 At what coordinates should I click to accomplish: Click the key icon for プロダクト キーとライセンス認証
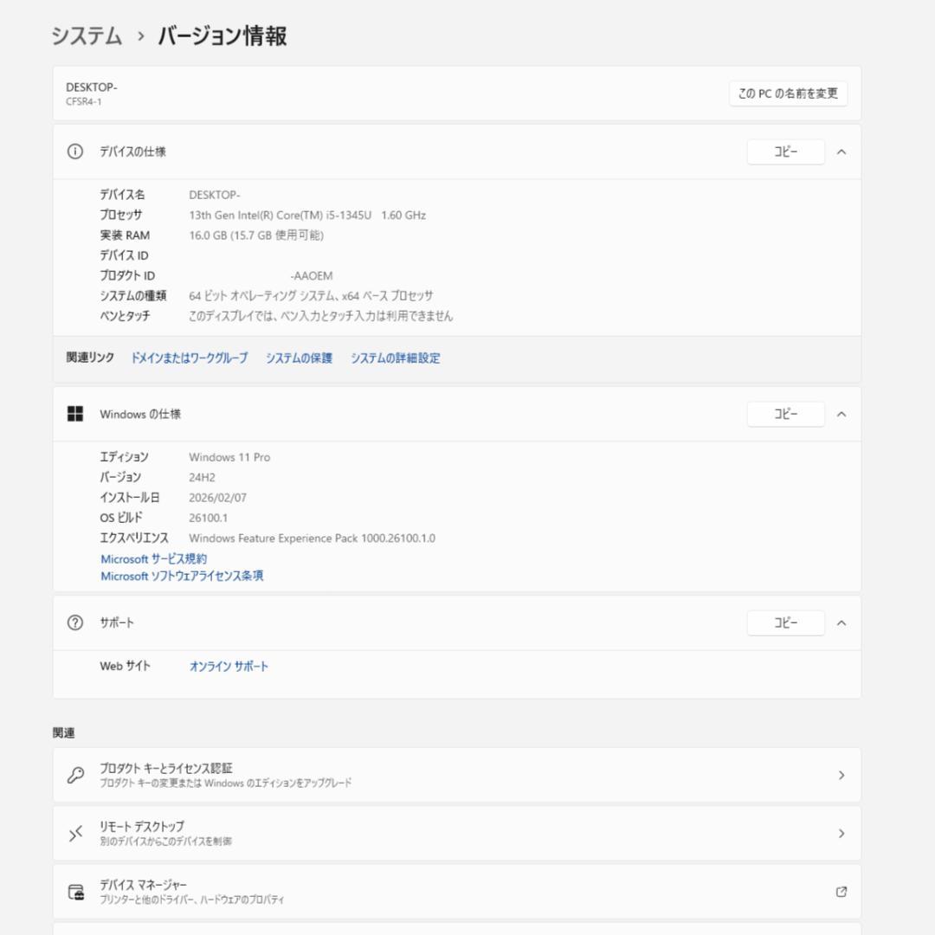(x=76, y=775)
